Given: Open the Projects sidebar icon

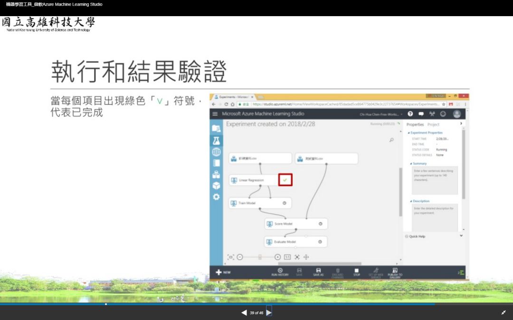Looking at the screenshot, I should coord(216,128).
